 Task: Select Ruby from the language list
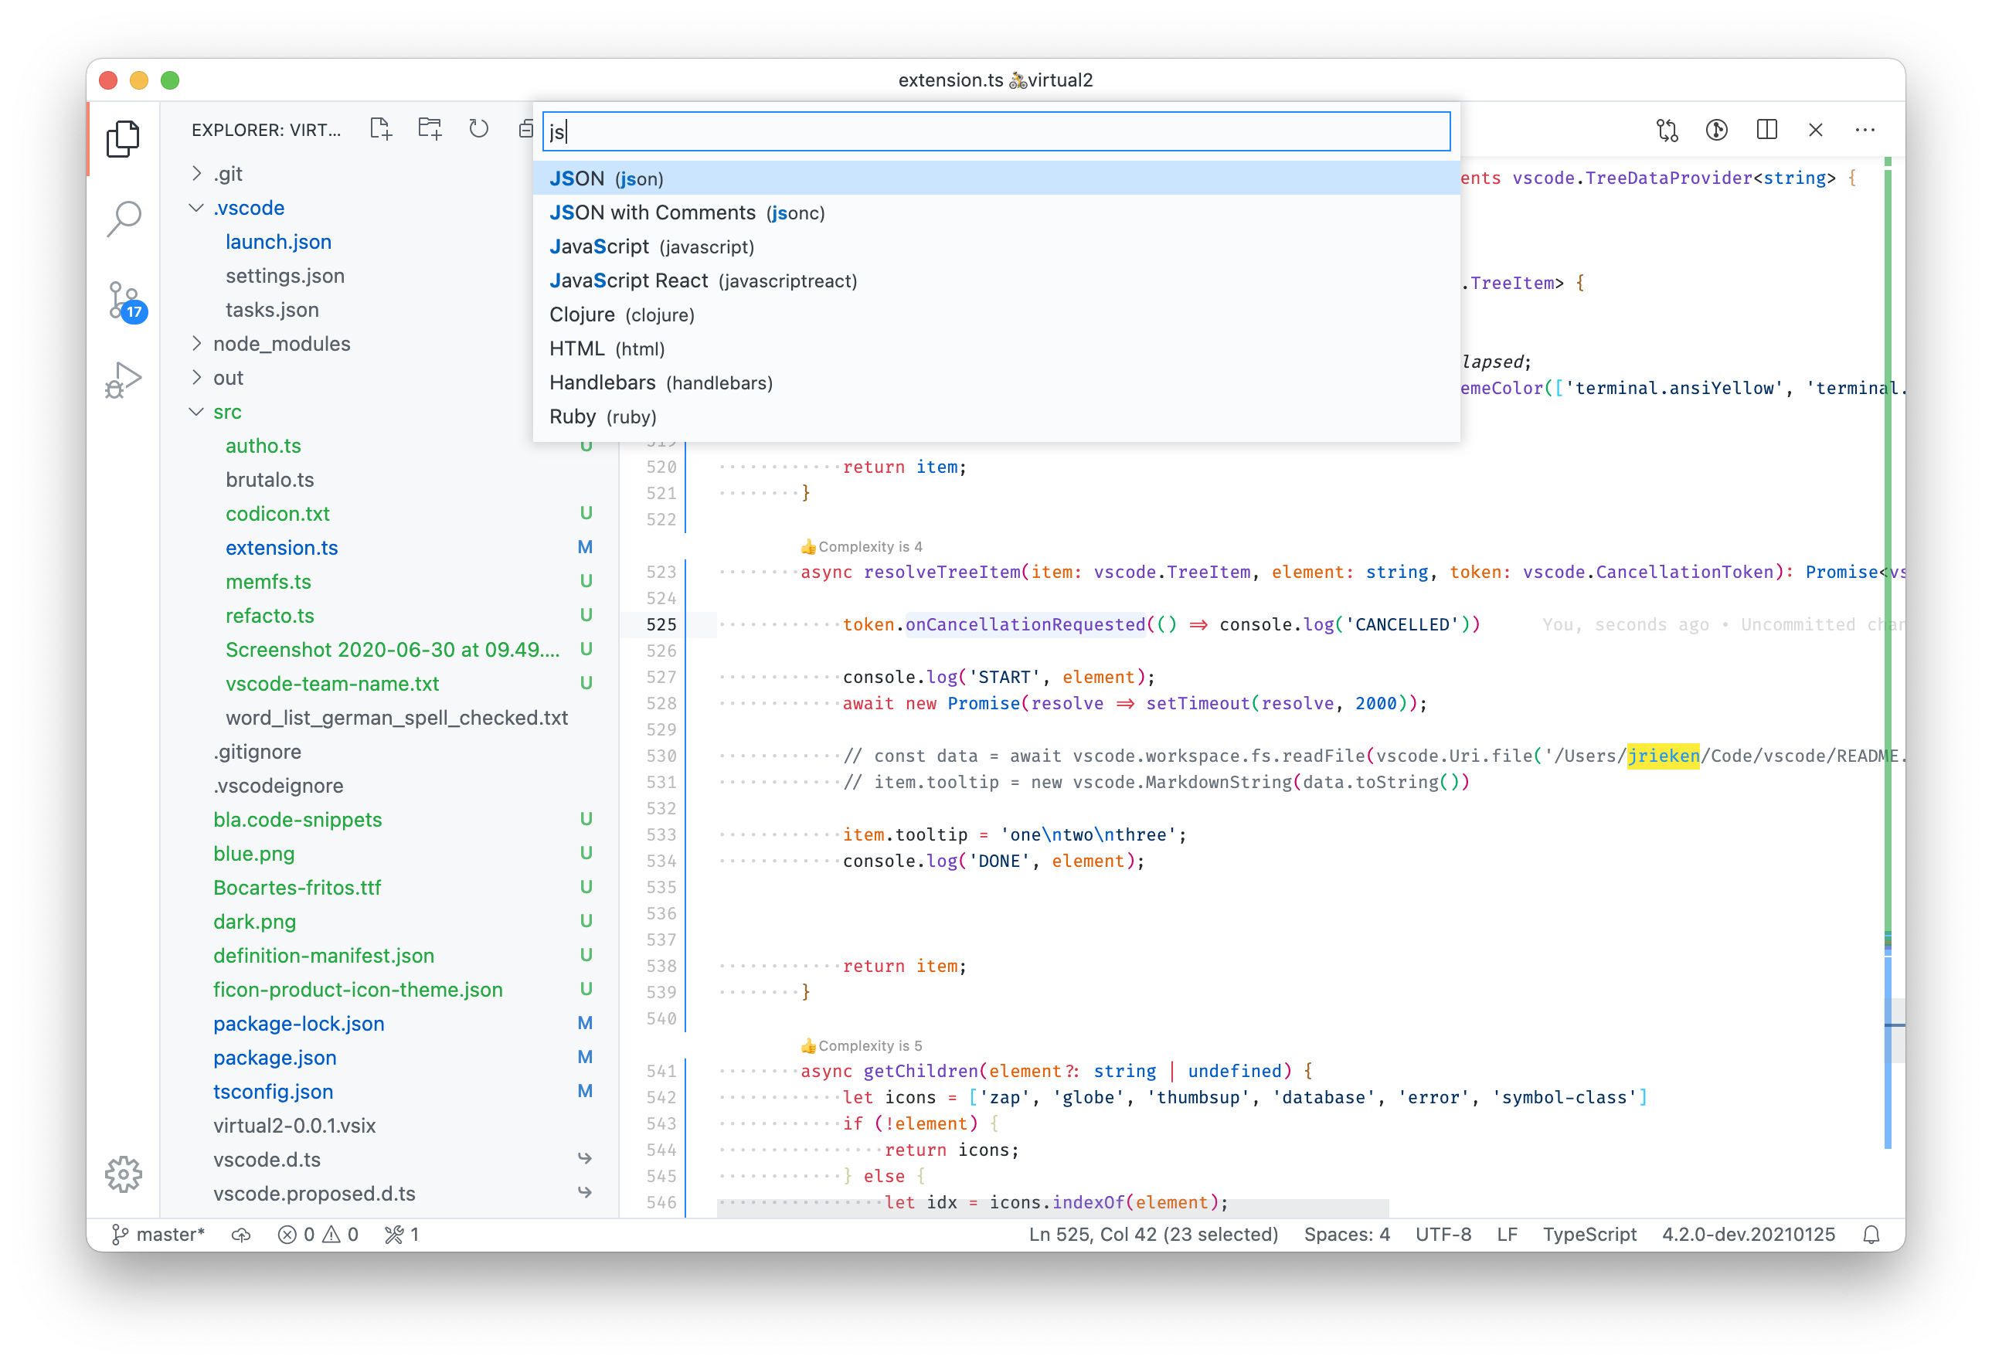coord(603,416)
